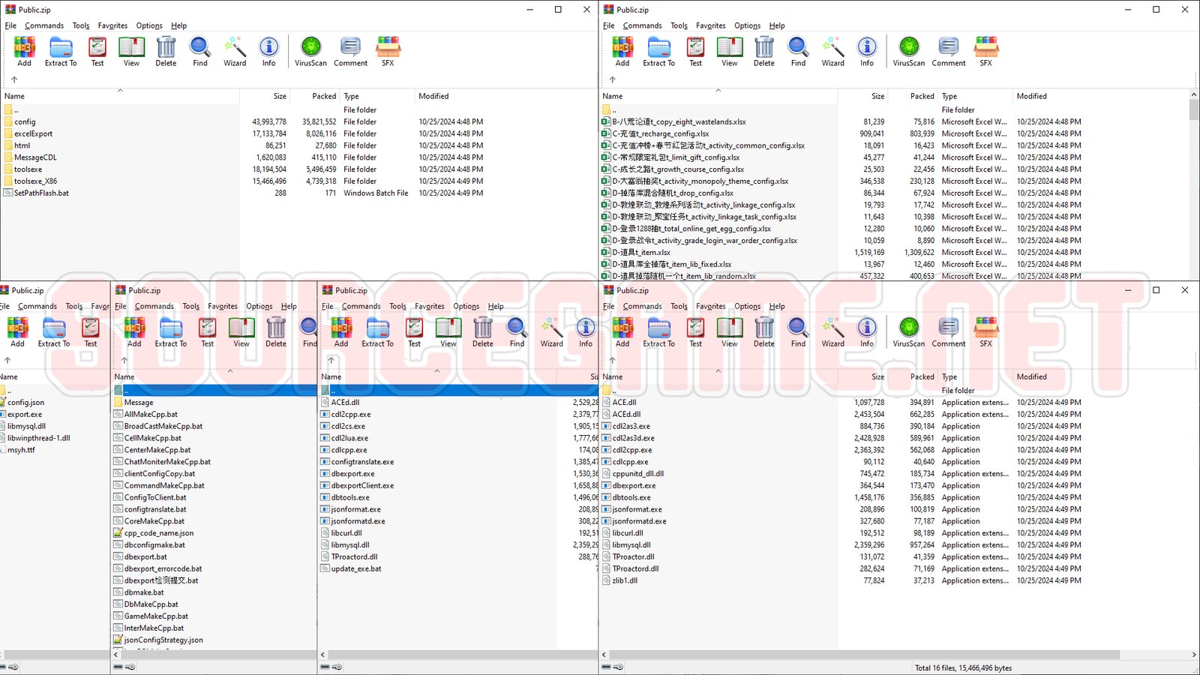Click Extract To icon in window listing cppunitd_dll.dll
Screen dimensions: 1200x675
point(658,331)
